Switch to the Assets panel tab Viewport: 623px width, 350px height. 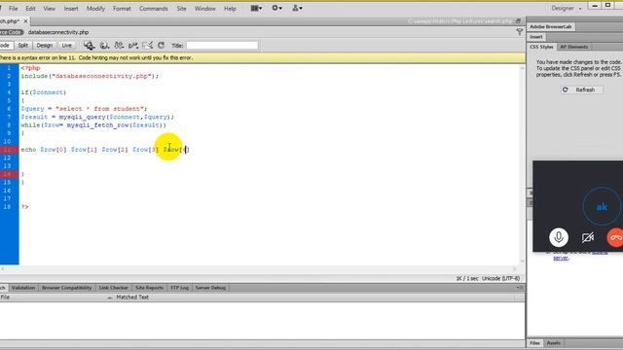click(554, 343)
